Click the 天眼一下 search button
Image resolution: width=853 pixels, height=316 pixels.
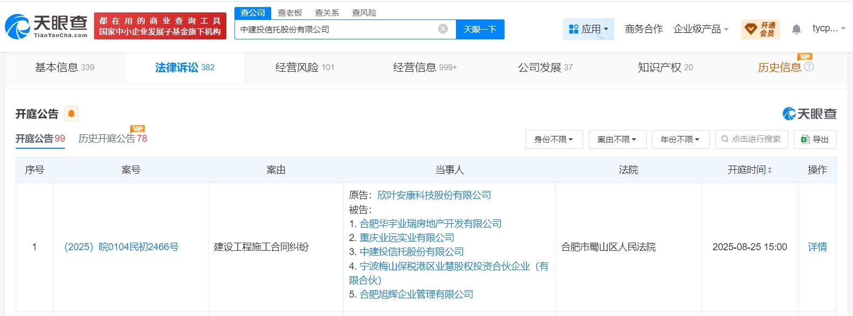pos(480,29)
